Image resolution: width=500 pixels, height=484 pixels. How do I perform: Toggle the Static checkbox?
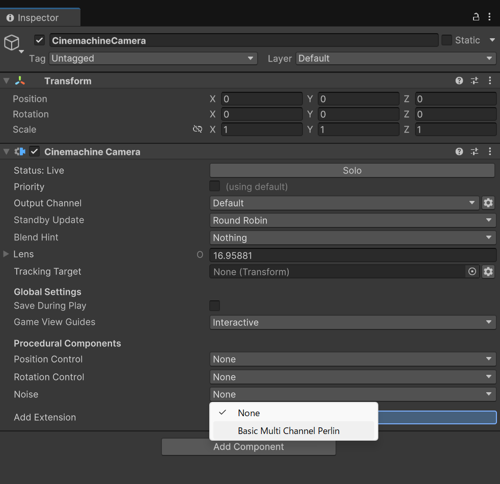tap(447, 40)
